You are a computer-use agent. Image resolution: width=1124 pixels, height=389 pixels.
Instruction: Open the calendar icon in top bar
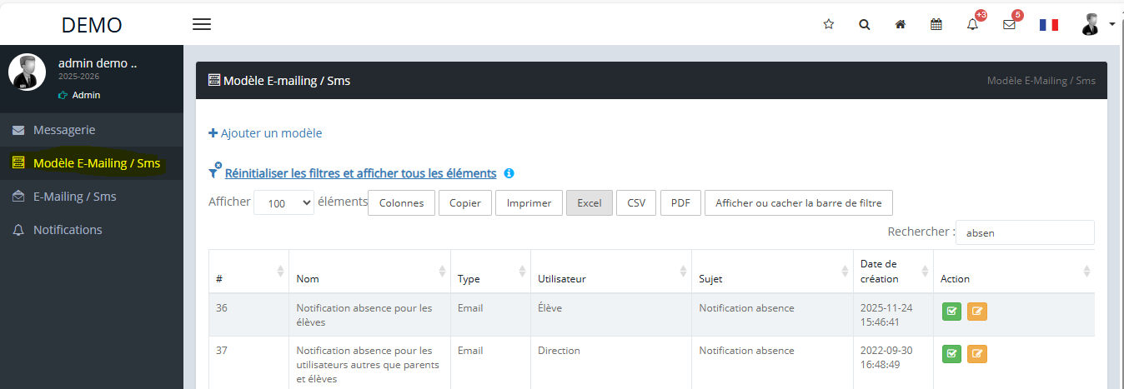coord(936,25)
